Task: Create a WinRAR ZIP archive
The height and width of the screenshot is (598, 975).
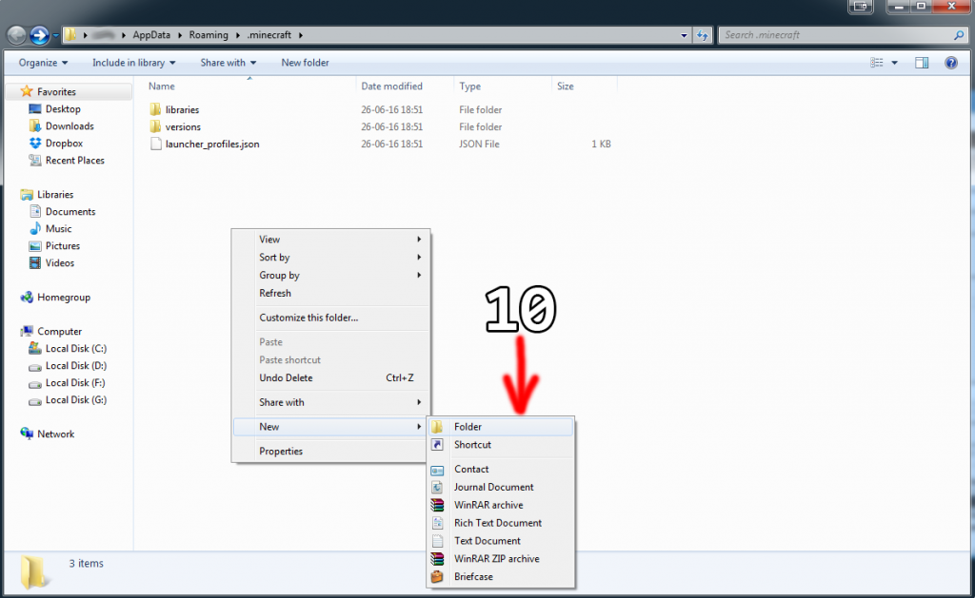Action: click(x=496, y=559)
